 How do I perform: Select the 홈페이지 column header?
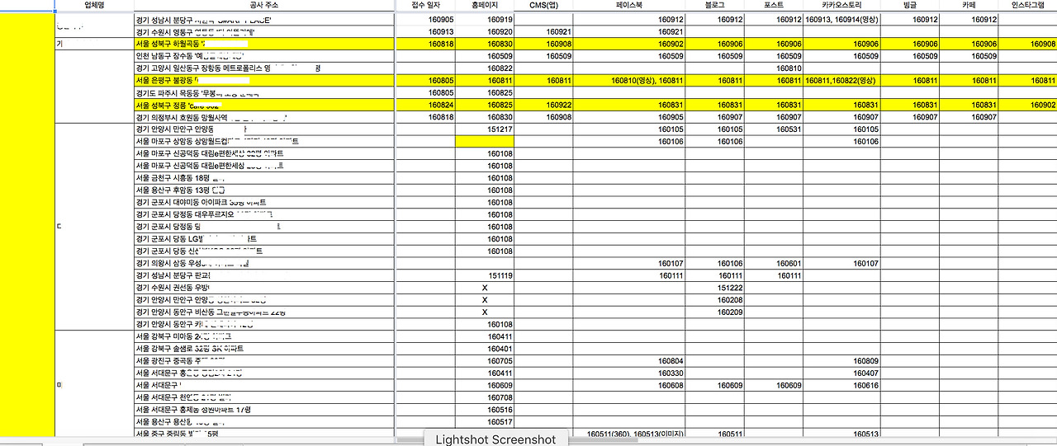(486, 5)
